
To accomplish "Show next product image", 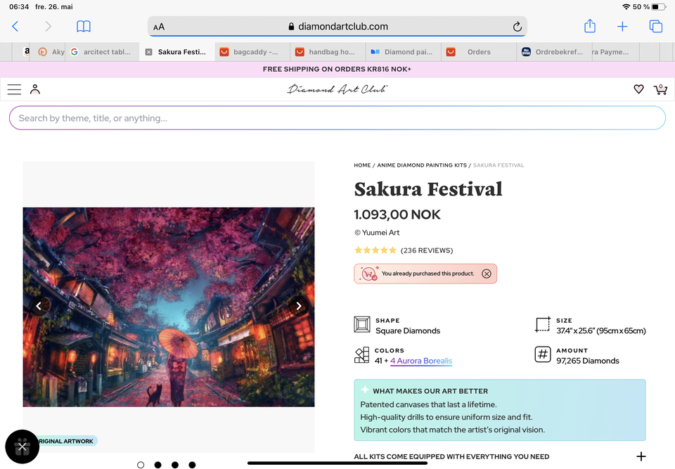I will pos(299,306).
